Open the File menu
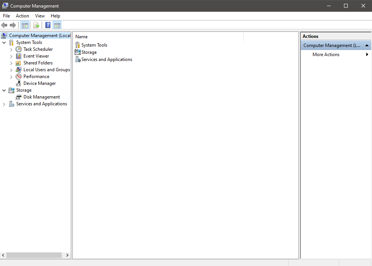The height and width of the screenshot is (266, 372). (x=6, y=16)
